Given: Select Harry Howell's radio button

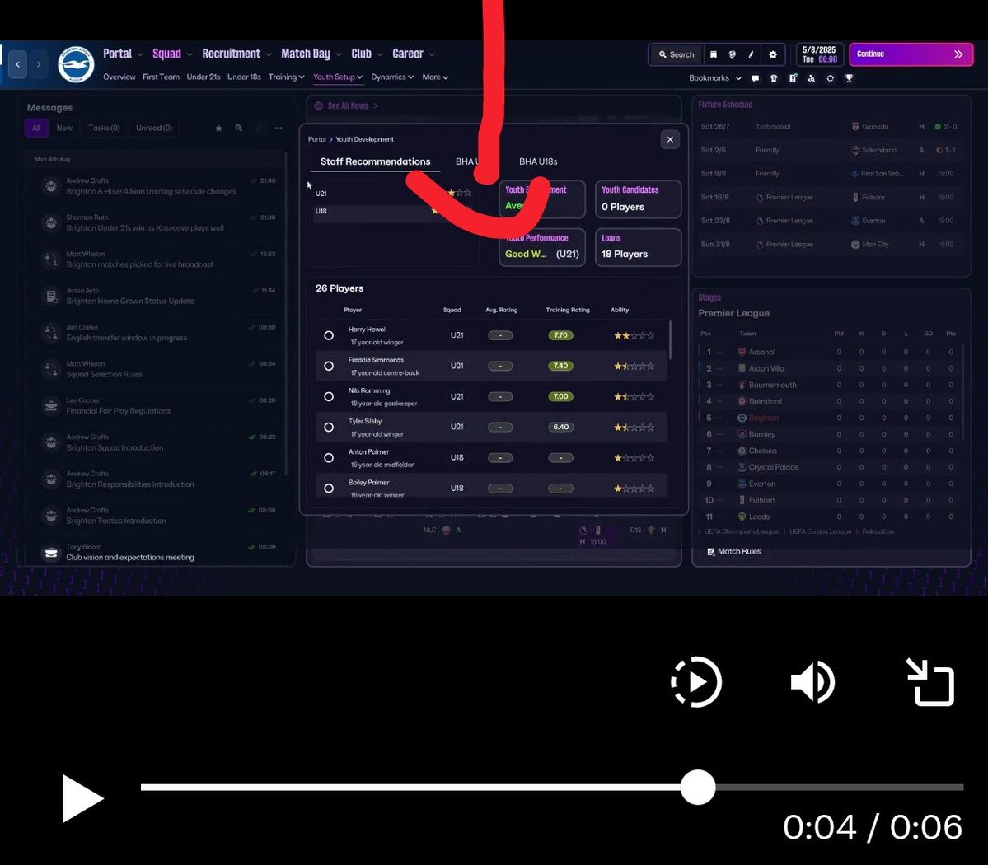Looking at the screenshot, I should click(x=328, y=336).
